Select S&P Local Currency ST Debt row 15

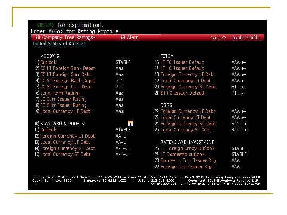tap(63, 154)
